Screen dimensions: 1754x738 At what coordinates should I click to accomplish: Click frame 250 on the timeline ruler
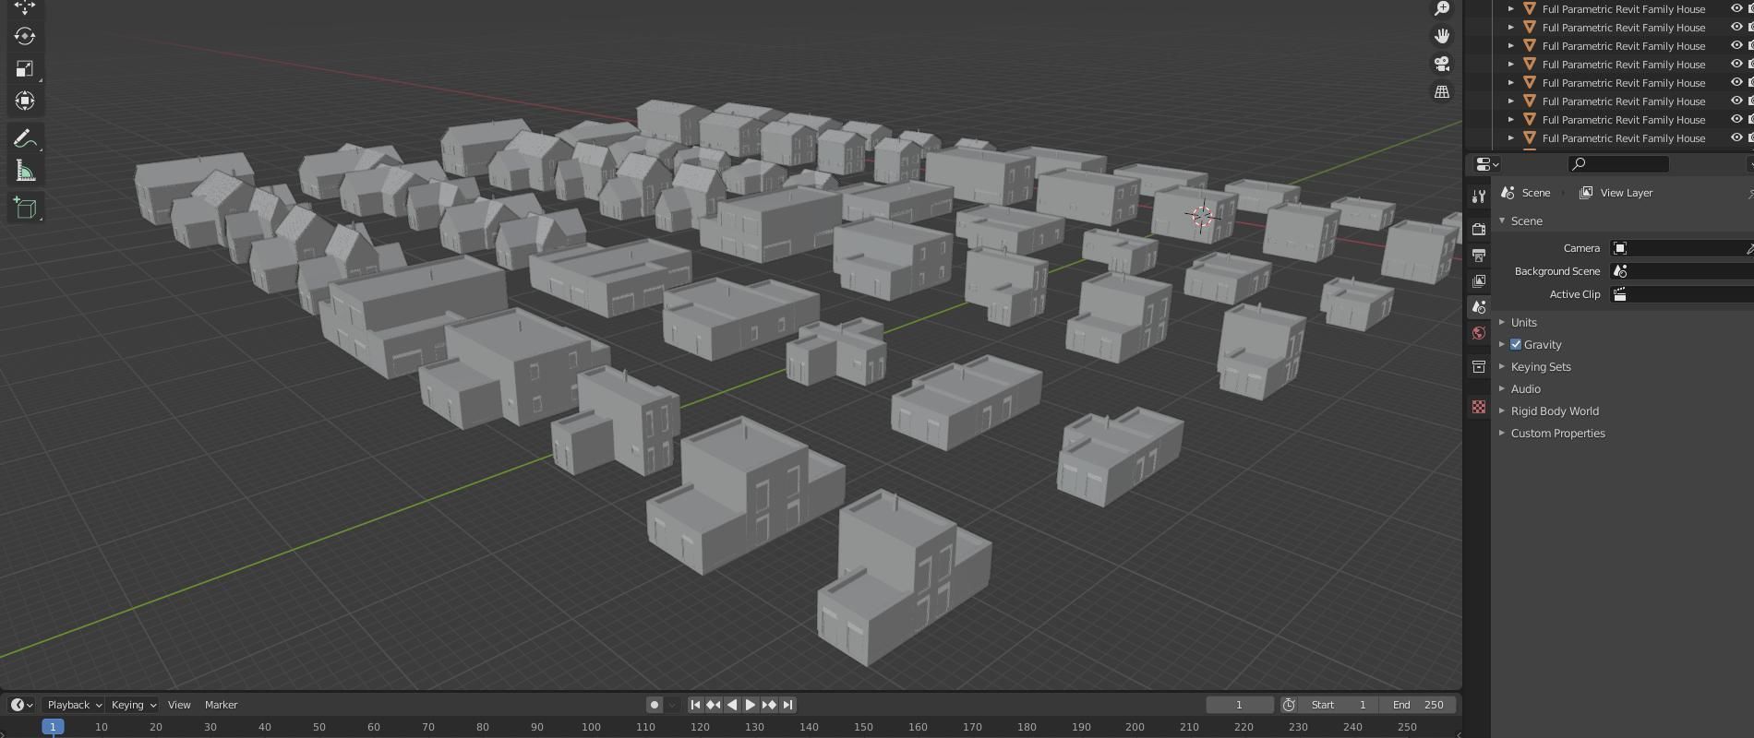pos(1407,727)
